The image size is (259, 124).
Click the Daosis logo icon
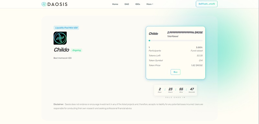pos(44,4)
